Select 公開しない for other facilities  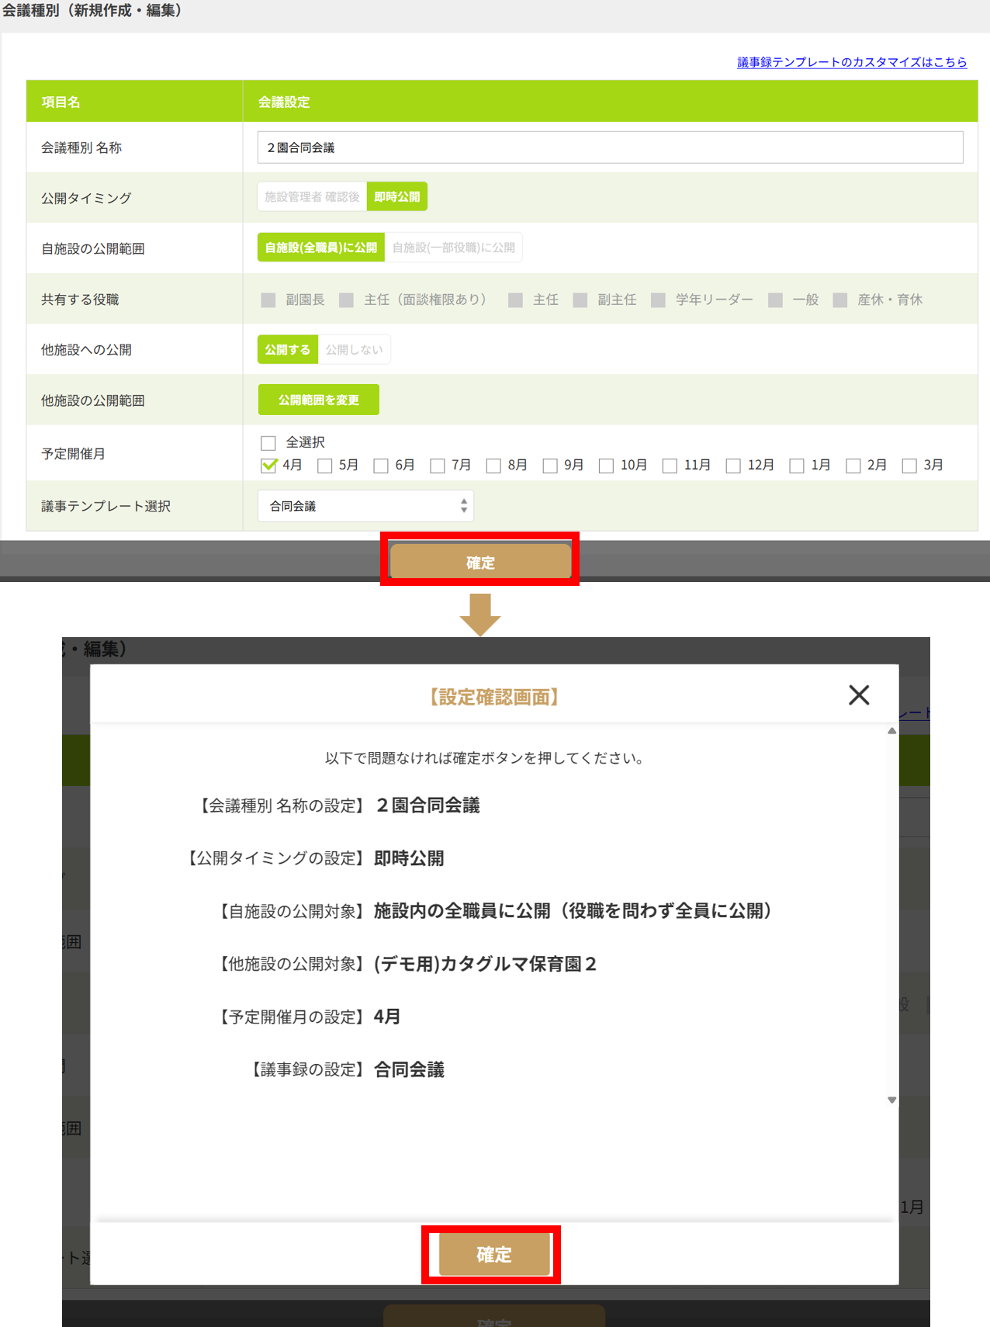click(x=355, y=350)
